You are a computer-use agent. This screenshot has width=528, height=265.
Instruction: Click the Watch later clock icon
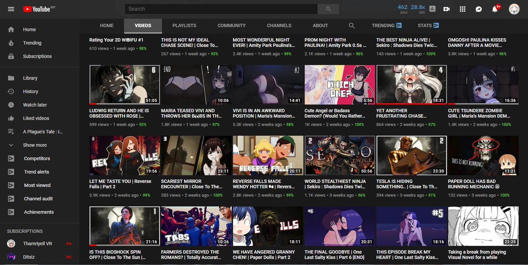pyautogui.click(x=11, y=105)
